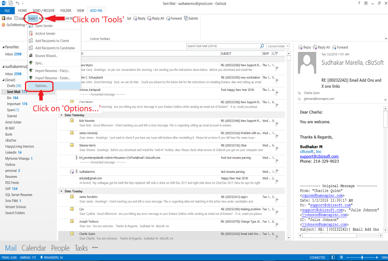388x261 pixels.
Task: Collapse the Date: Yesterday group
Action: click(61, 115)
